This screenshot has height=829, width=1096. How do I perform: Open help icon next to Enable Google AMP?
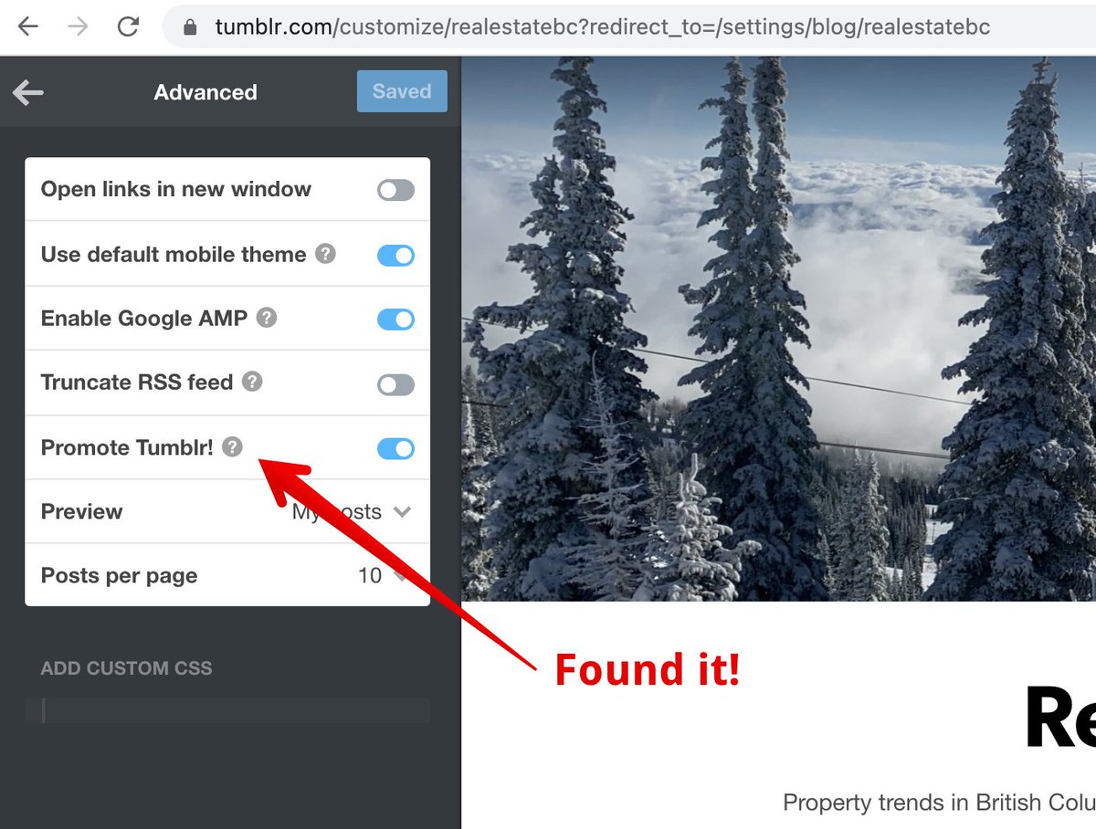(267, 318)
